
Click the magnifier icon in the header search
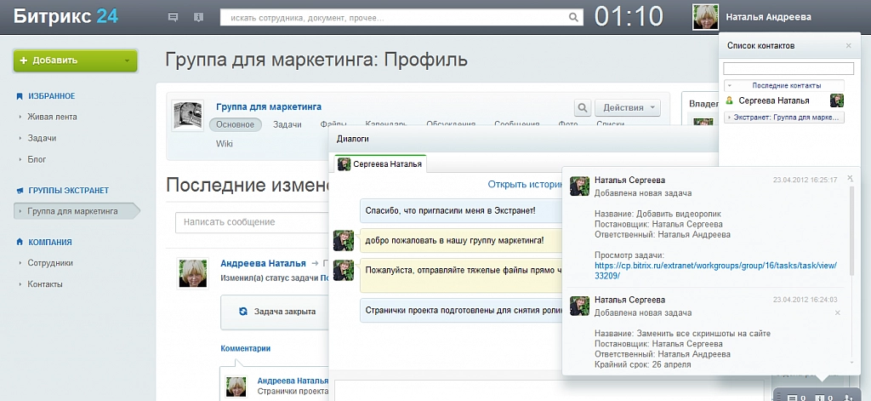click(x=573, y=17)
